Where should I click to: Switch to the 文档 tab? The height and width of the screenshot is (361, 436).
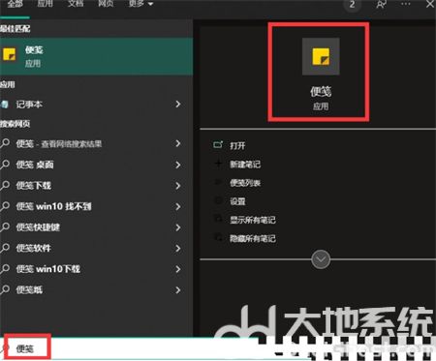[76, 4]
